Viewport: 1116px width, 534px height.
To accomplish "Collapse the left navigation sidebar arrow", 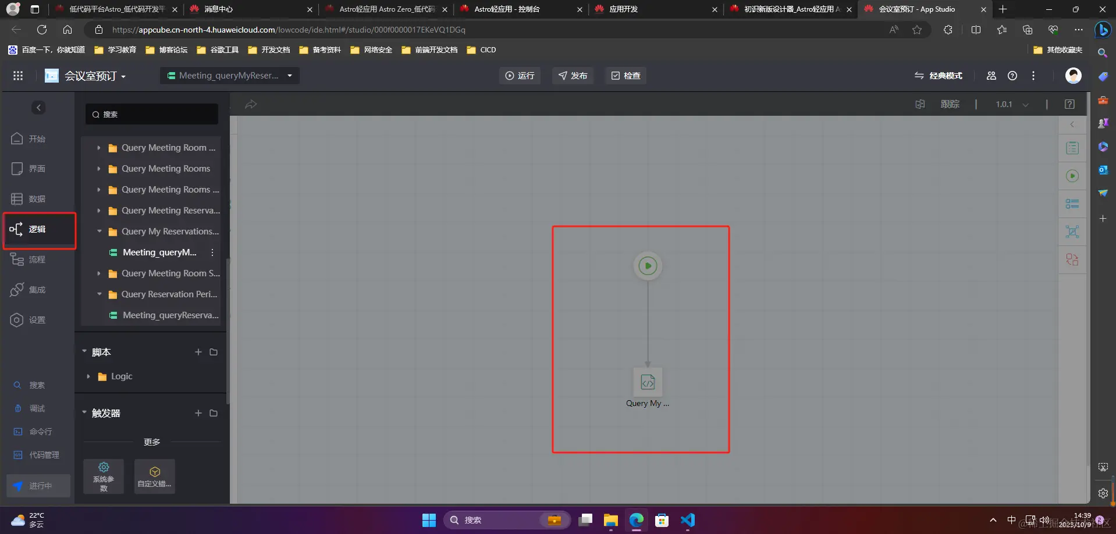I will [x=38, y=108].
